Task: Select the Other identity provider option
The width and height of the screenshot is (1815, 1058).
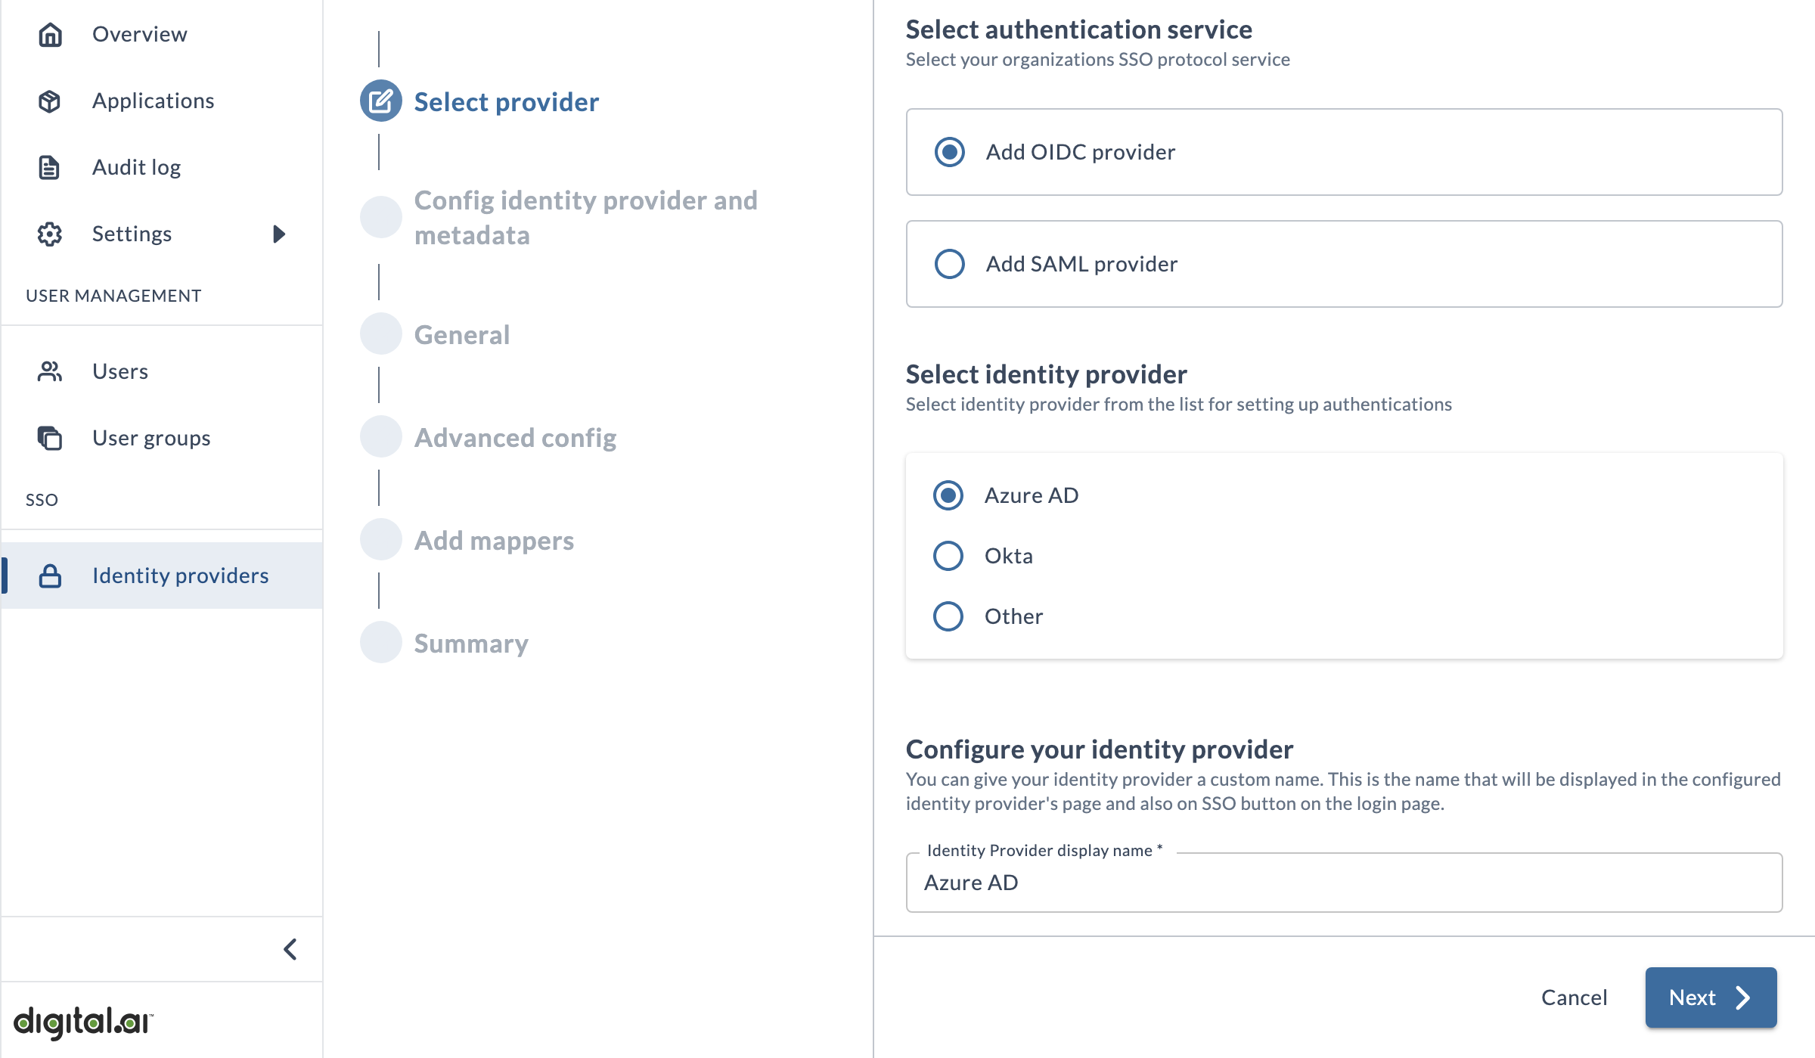Action: (x=948, y=616)
